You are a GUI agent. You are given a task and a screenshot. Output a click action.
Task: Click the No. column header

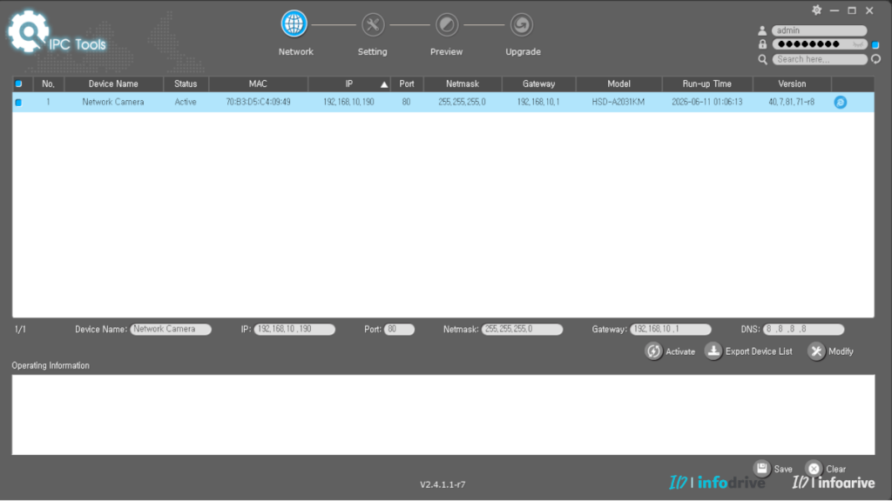click(x=49, y=84)
